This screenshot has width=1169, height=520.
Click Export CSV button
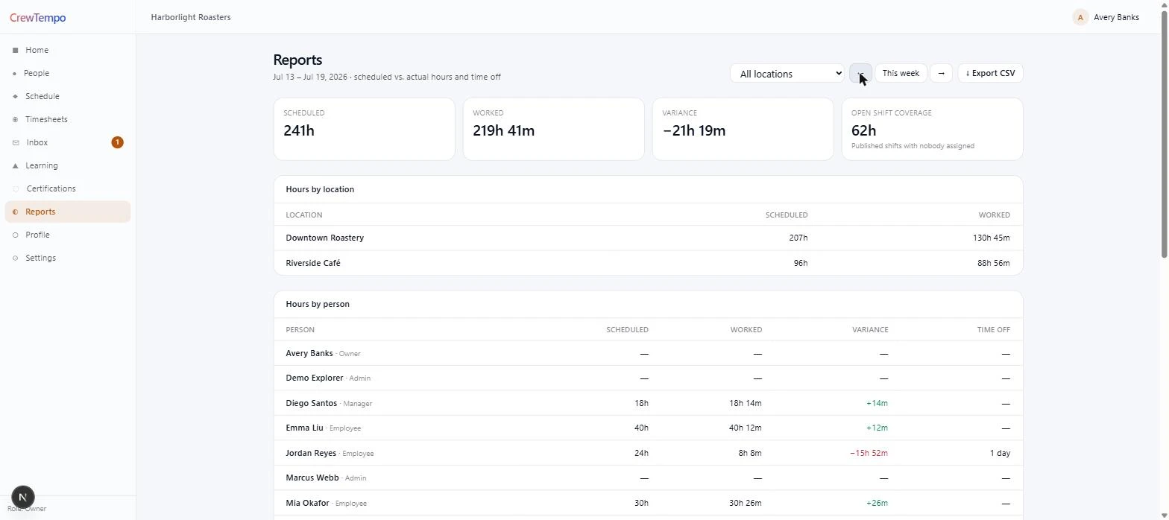pyautogui.click(x=990, y=73)
